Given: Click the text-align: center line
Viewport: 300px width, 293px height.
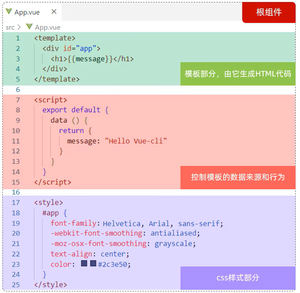Looking at the screenshot, I should pos(90,254).
